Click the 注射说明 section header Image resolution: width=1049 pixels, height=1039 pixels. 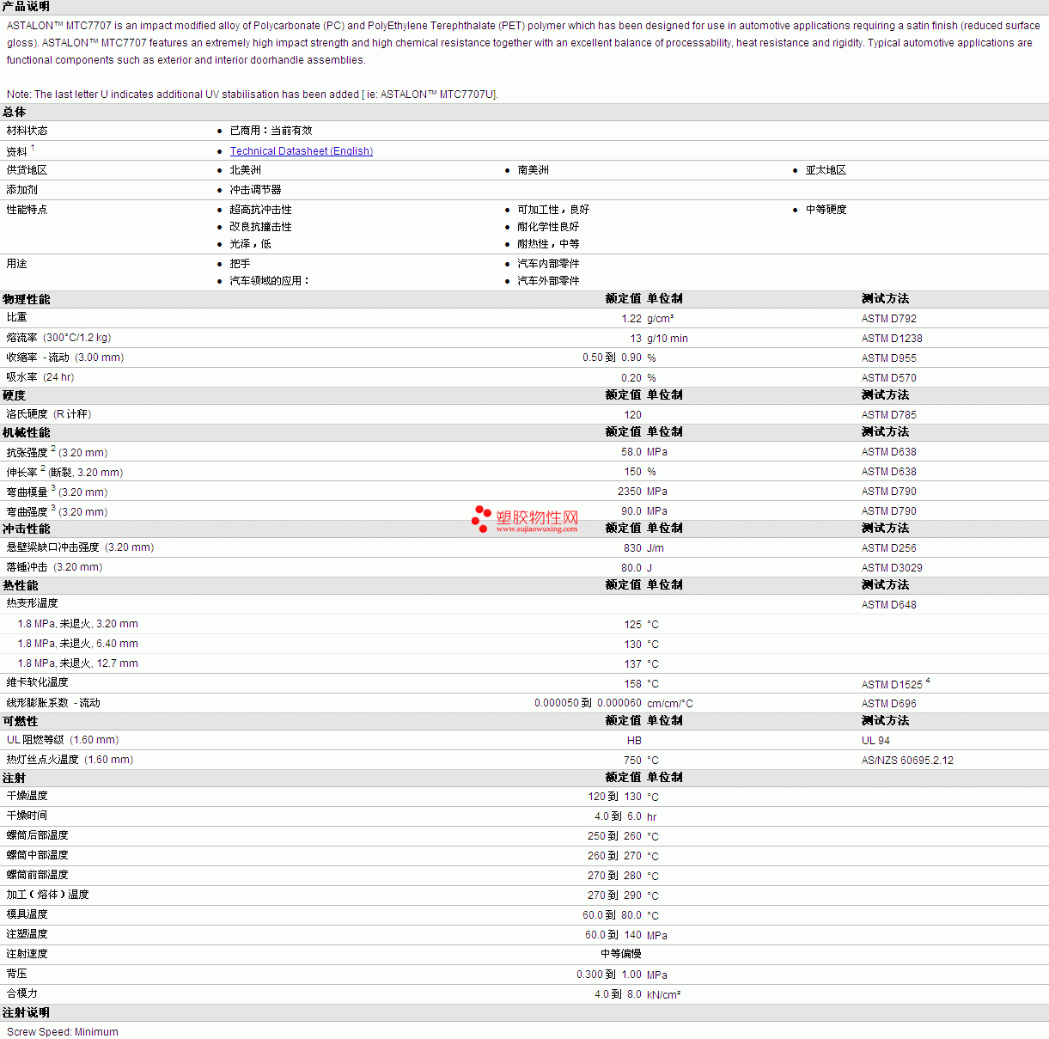27,1012
